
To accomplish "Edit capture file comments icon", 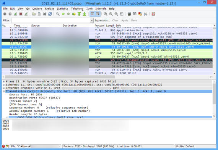I will (8, 146).
